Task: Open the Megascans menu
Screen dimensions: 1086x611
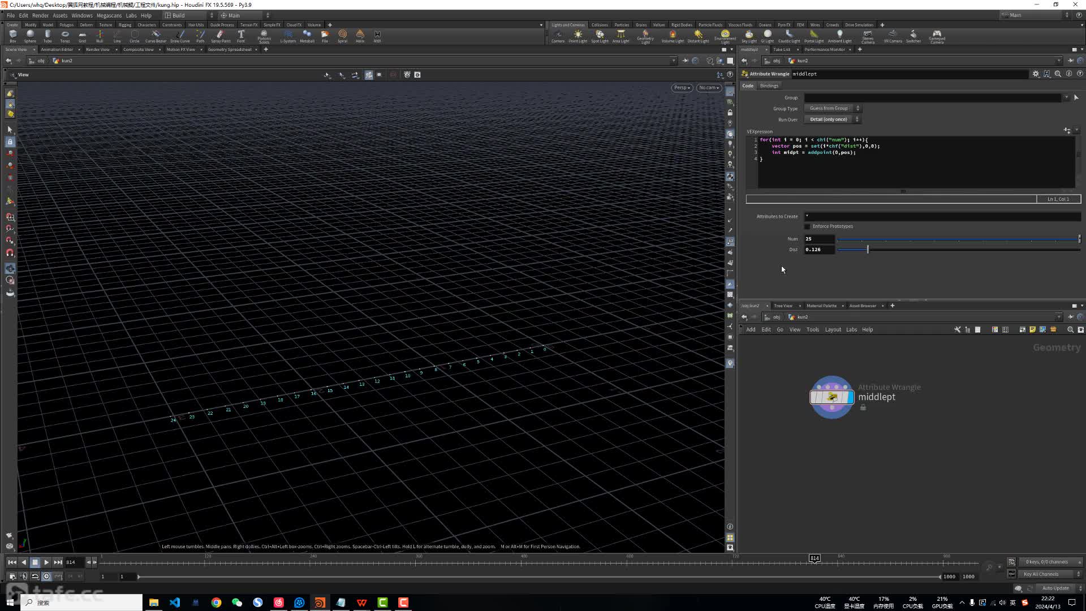Action: 109,15
